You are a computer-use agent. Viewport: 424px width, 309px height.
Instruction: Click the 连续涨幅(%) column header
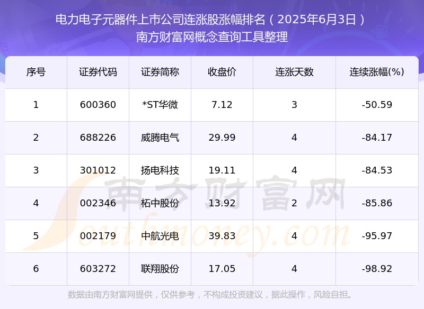pyautogui.click(x=377, y=72)
